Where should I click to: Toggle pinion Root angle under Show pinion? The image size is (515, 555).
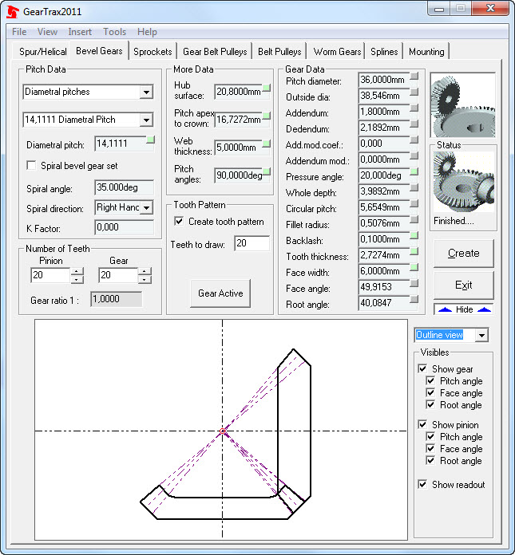pos(430,460)
